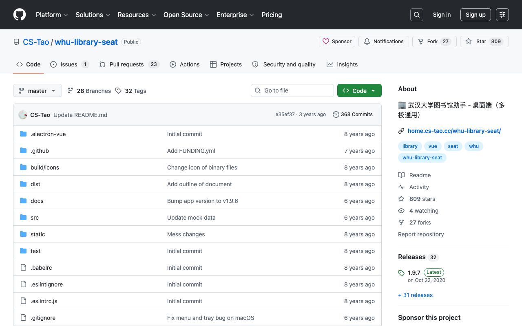Click the static folder icon
The height and width of the screenshot is (326, 522).
tap(23, 234)
